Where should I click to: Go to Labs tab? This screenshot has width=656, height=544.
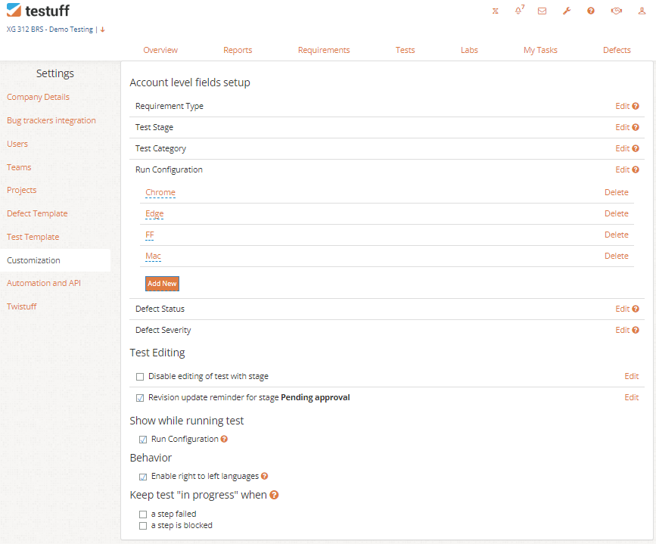pyautogui.click(x=469, y=50)
